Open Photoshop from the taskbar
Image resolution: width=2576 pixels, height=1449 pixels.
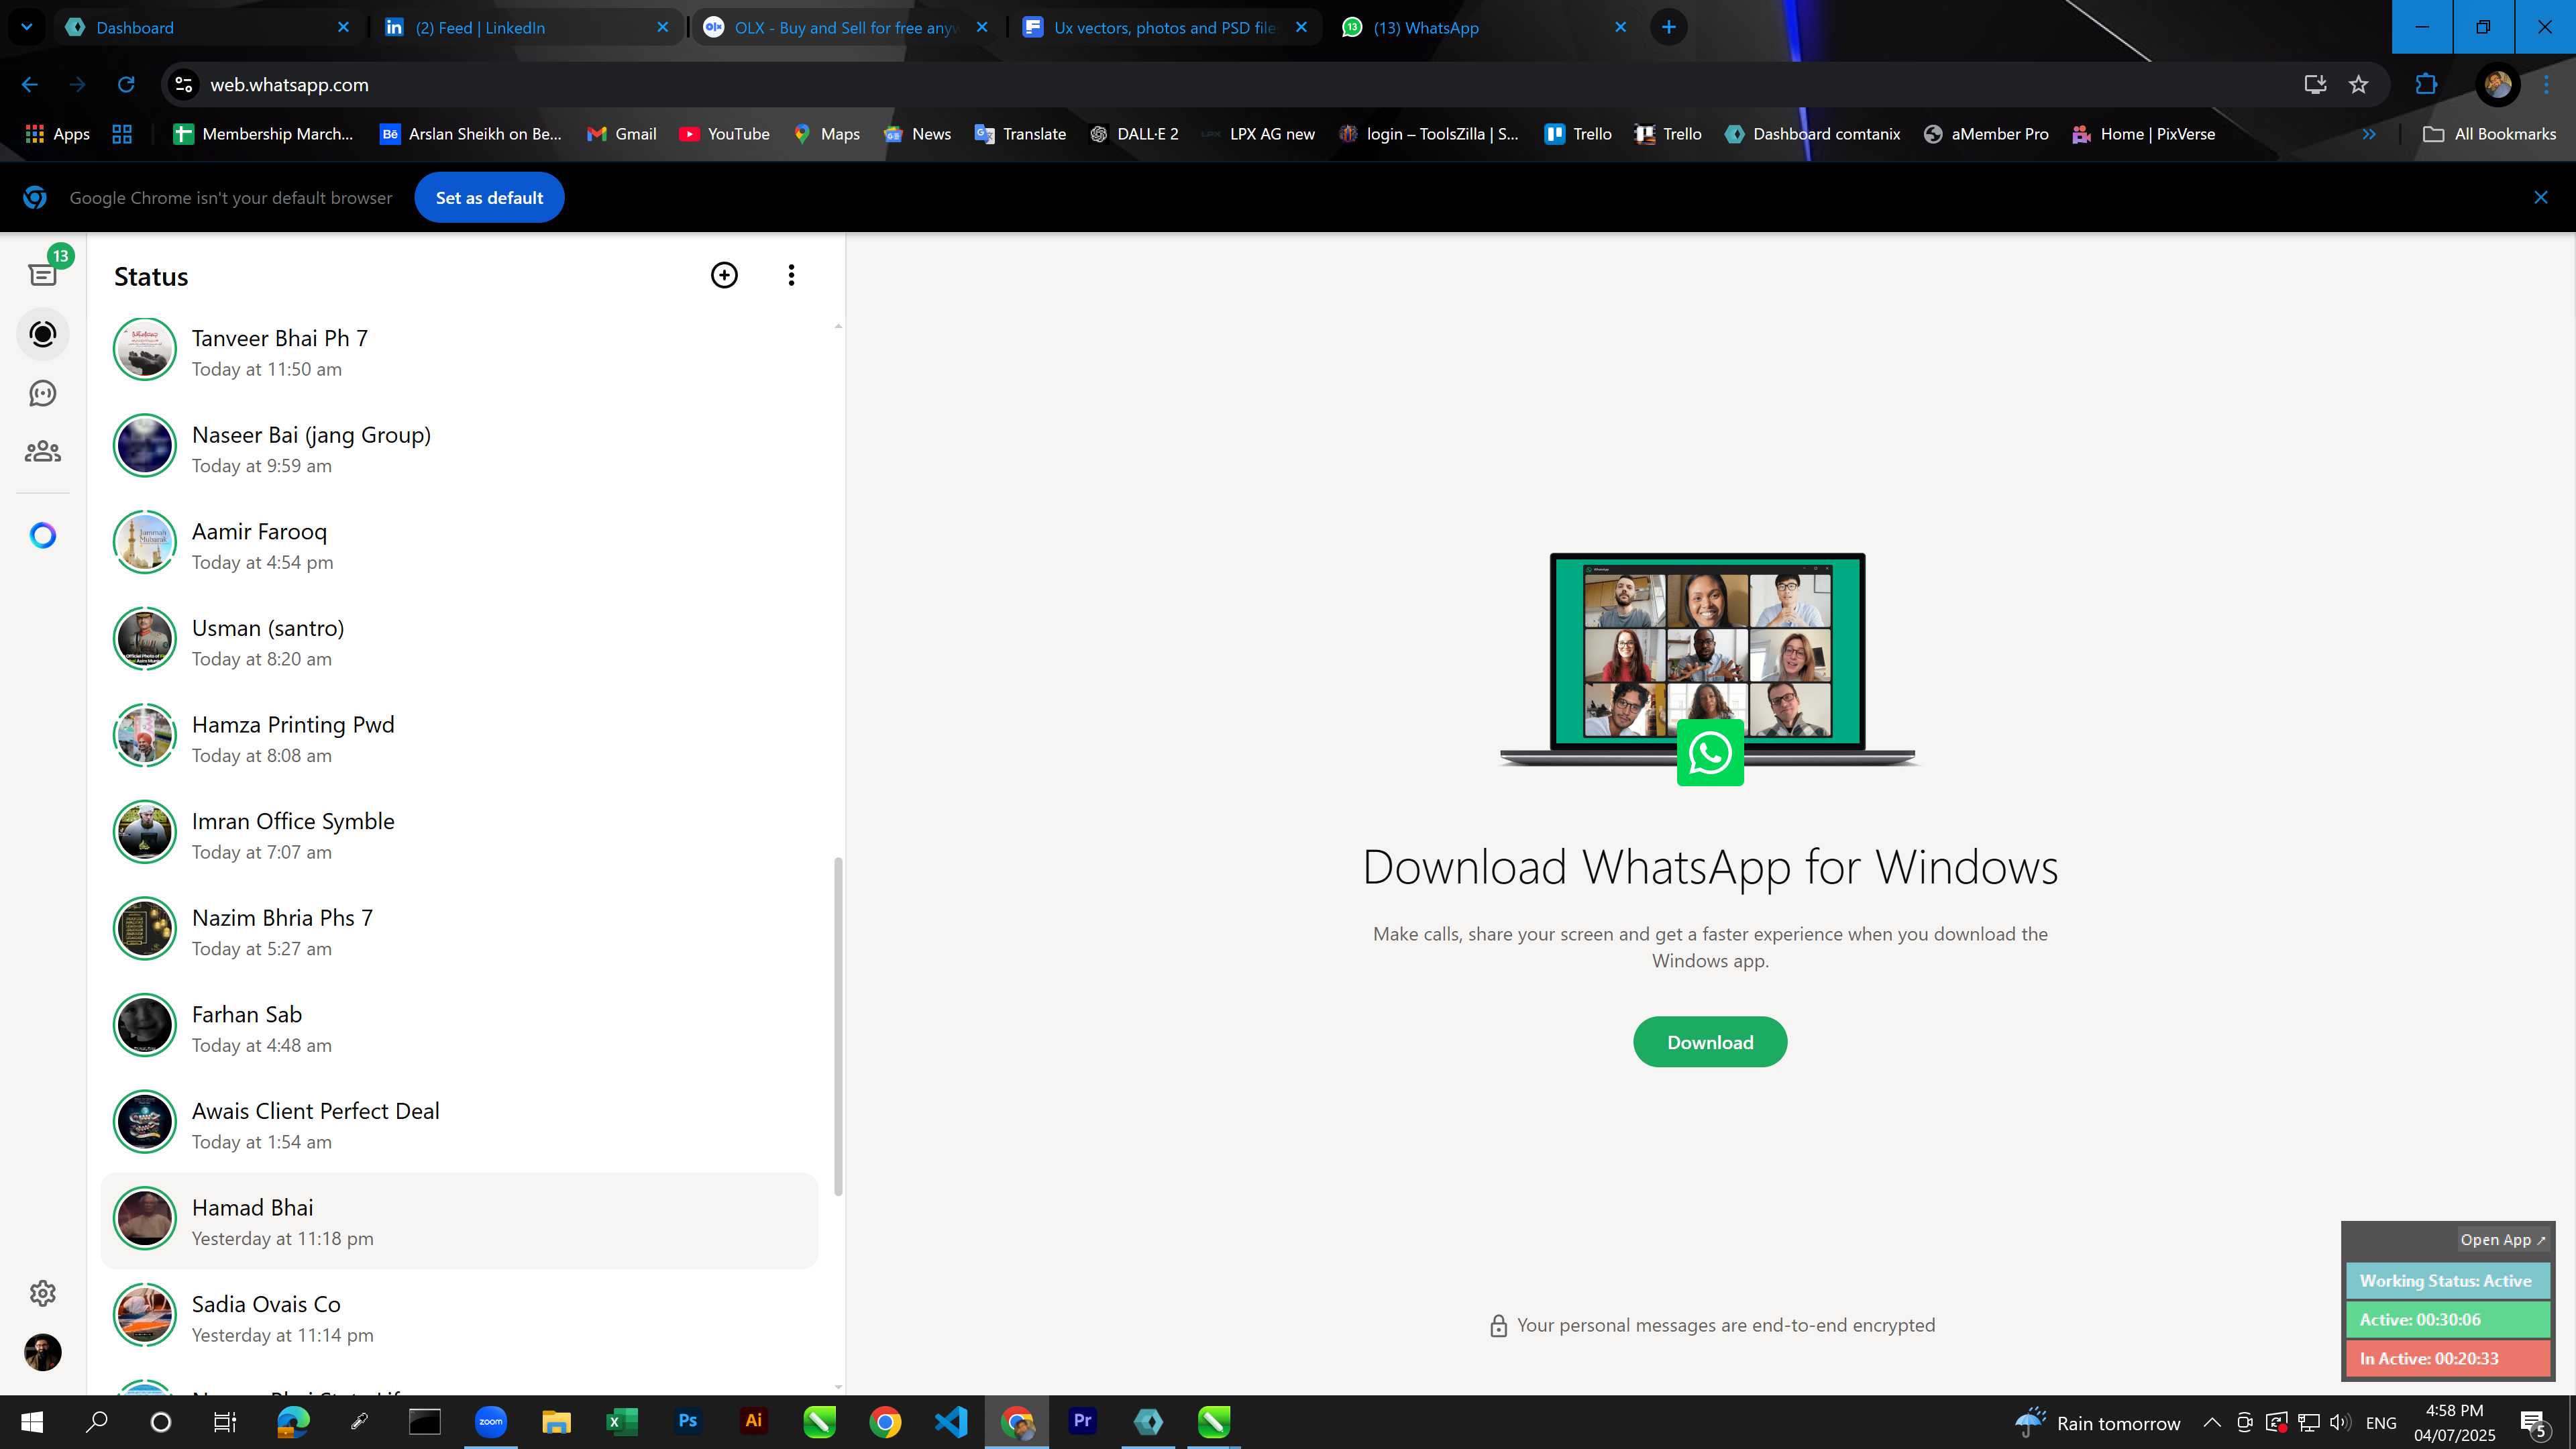688,1422
